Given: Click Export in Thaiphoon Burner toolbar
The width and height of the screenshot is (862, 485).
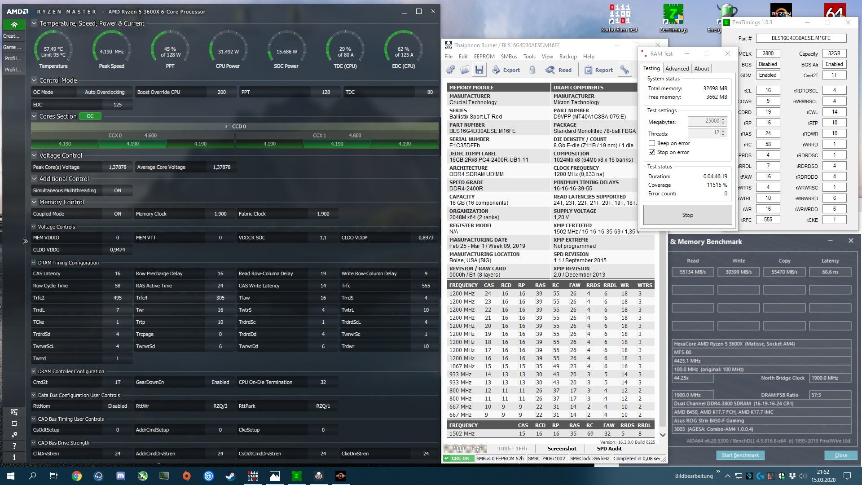Looking at the screenshot, I should coord(506,70).
